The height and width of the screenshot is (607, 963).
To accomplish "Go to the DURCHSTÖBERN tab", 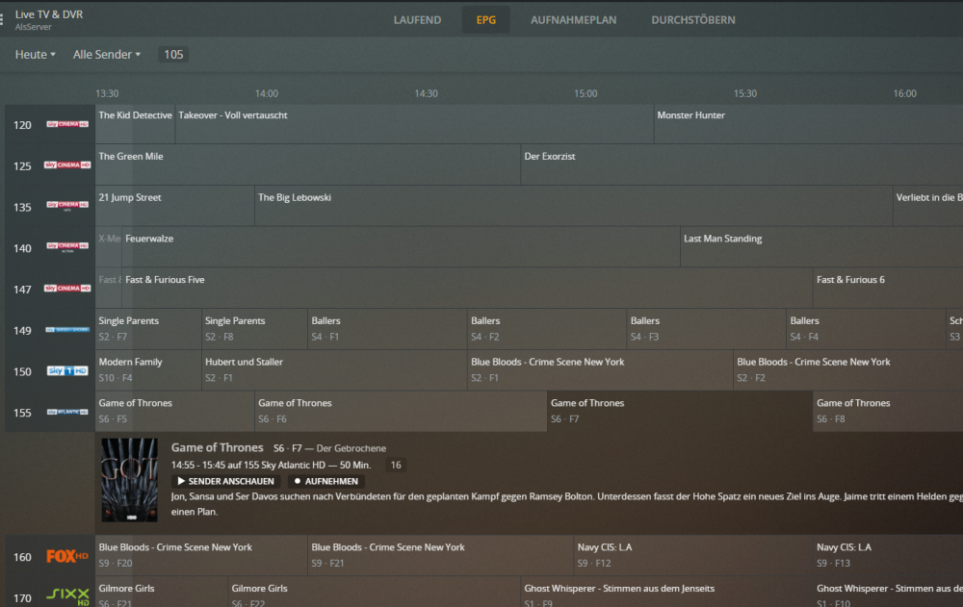I will click(x=692, y=19).
